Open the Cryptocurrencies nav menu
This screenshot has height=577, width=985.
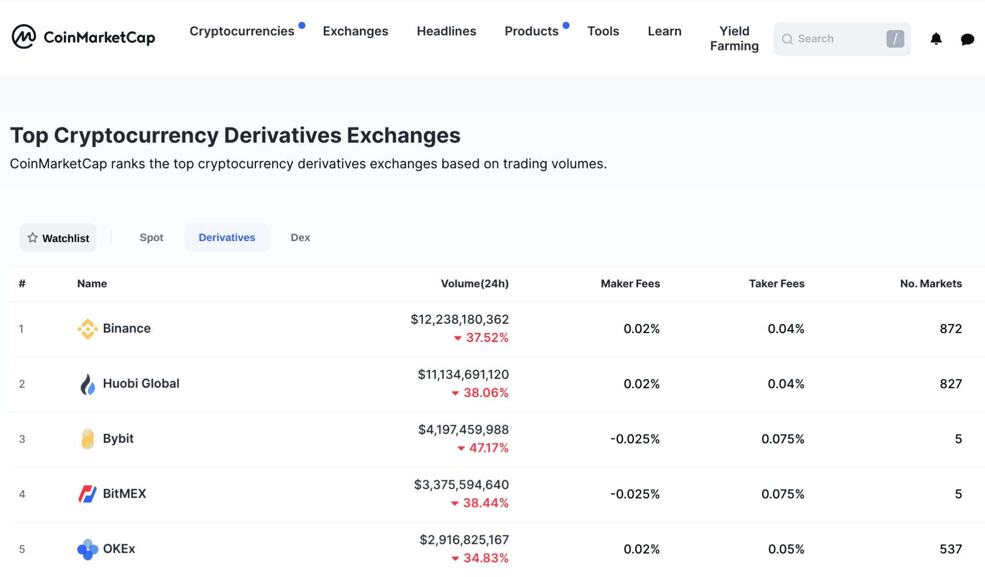click(x=242, y=31)
